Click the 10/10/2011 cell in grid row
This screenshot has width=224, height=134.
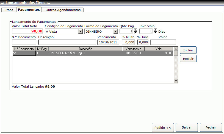tap(133, 53)
